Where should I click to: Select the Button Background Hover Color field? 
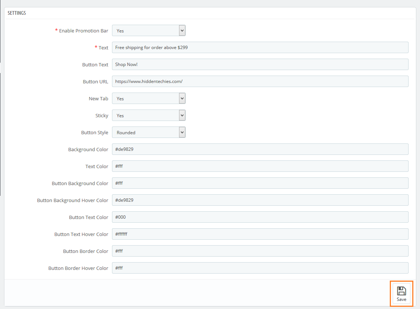click(260, 200)
